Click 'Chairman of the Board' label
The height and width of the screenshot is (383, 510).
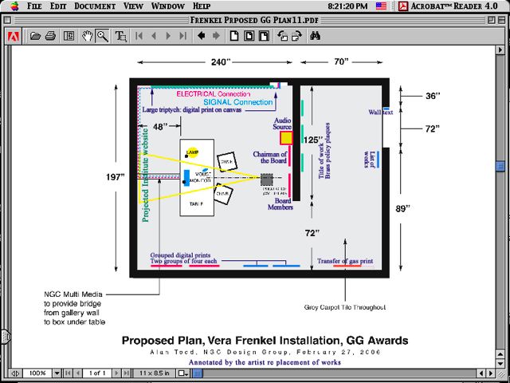click(270, 157)
